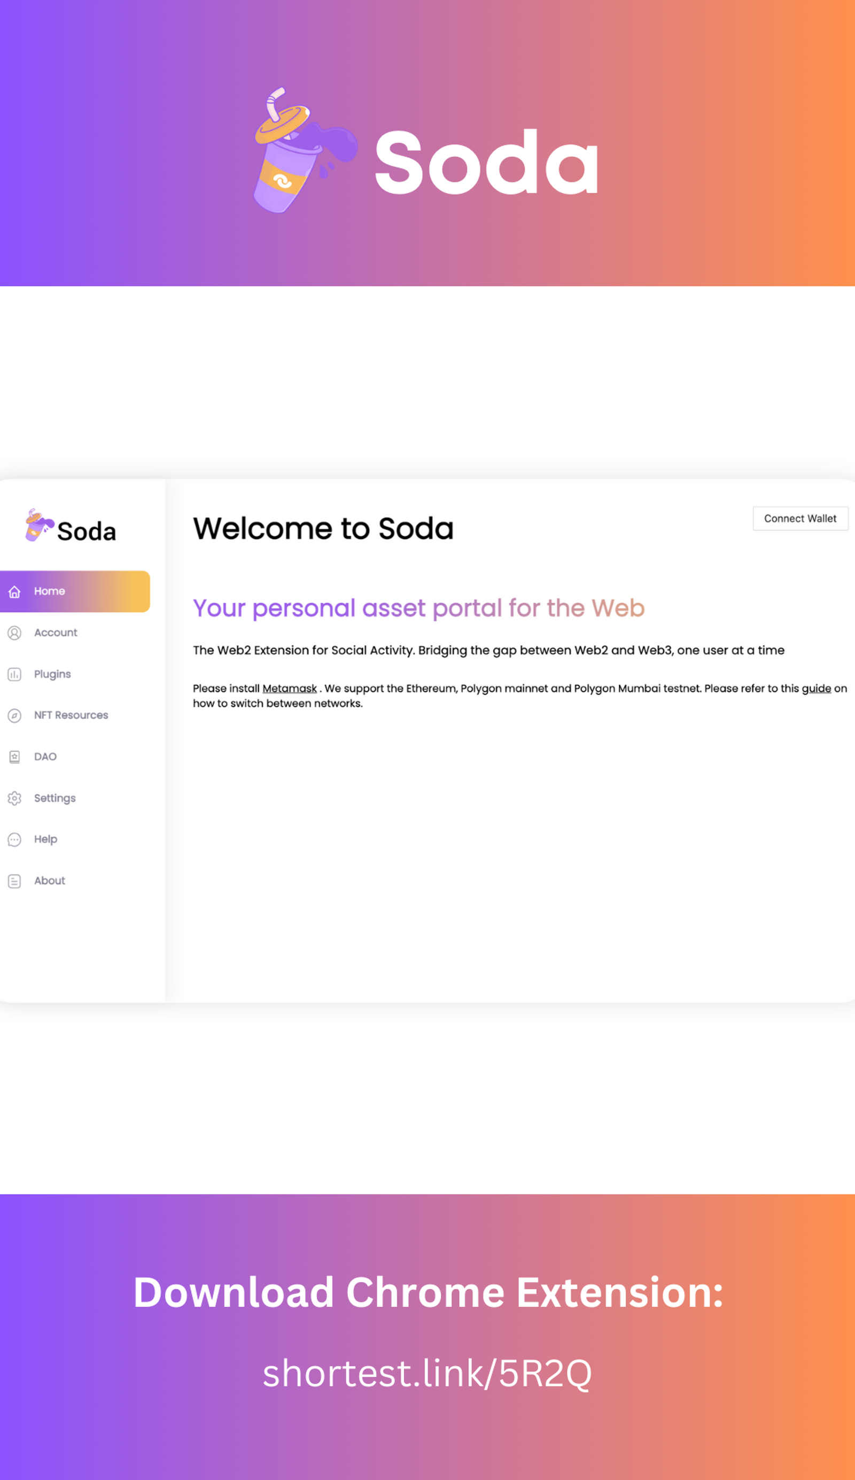Click the large Soda banner logo
855x1480 pixels.
coord(426,151)
